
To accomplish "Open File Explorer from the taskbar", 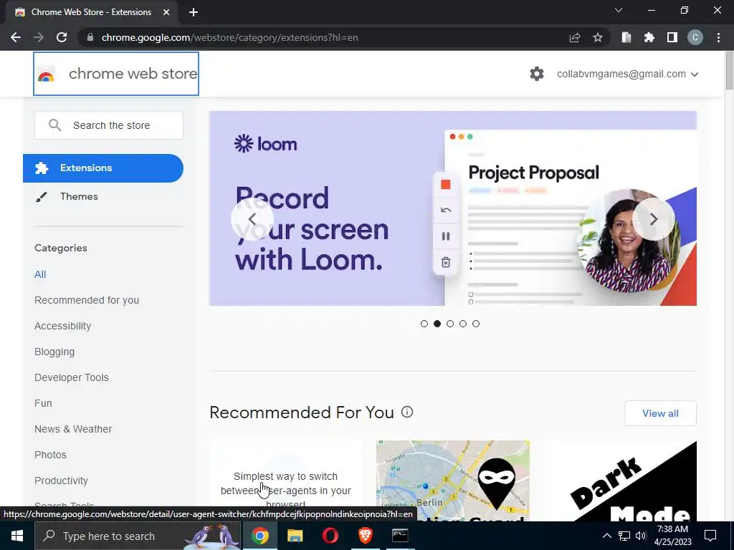I will pyautogui.click(x=295, y=536).
